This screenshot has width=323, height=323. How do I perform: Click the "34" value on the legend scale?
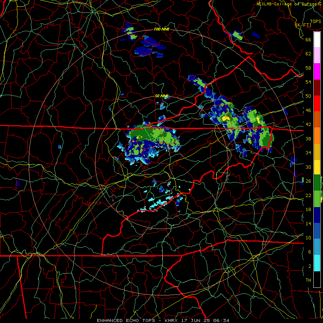(x=308, y=153)
